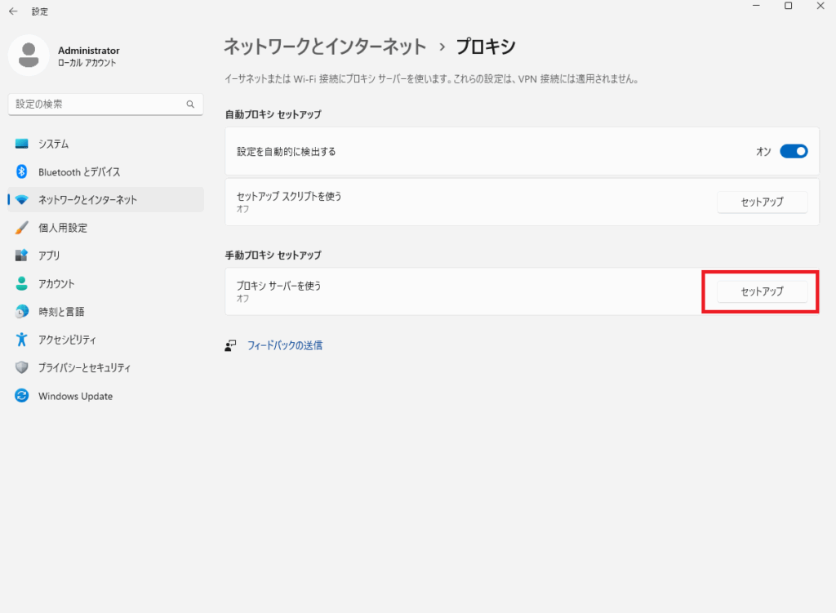Click the 個人用設定 paintbrush icon
Image resolution: width=836 pixels, height=613 pixels.
(22, 228)
